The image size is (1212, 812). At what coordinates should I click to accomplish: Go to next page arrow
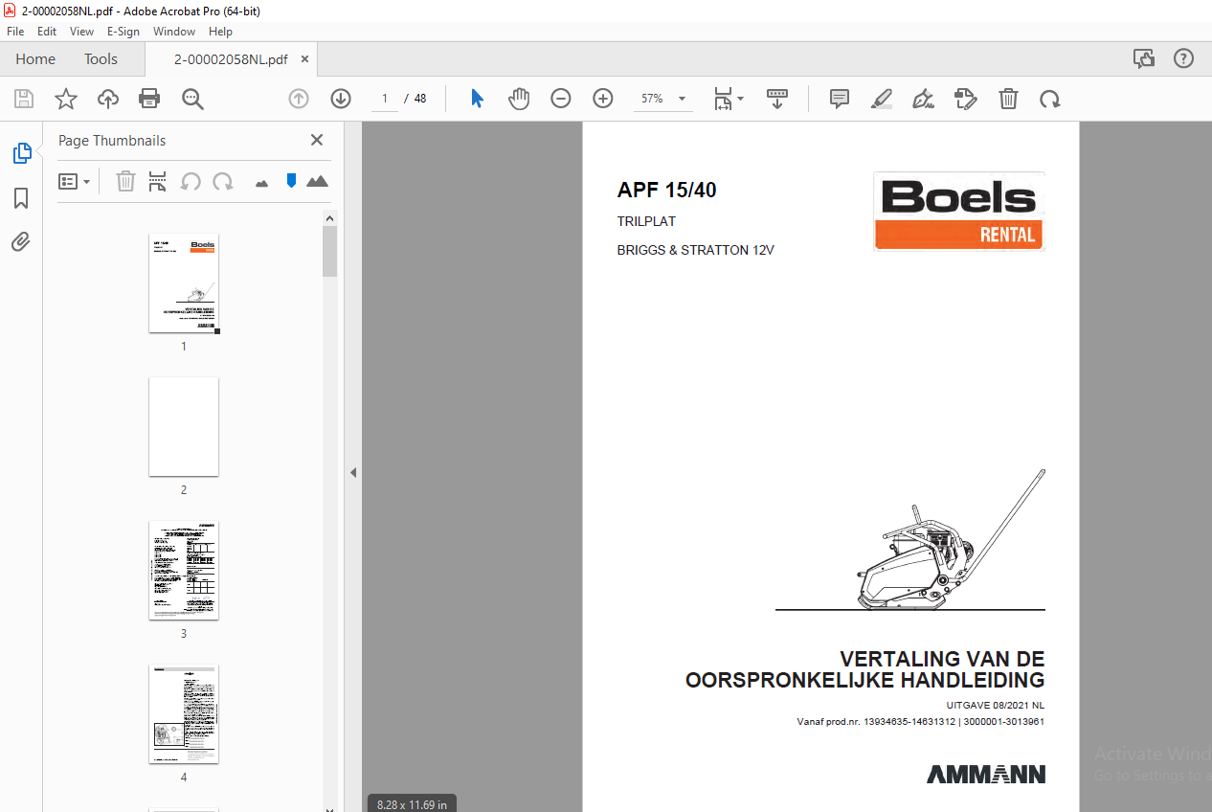(x=341, y=99)
